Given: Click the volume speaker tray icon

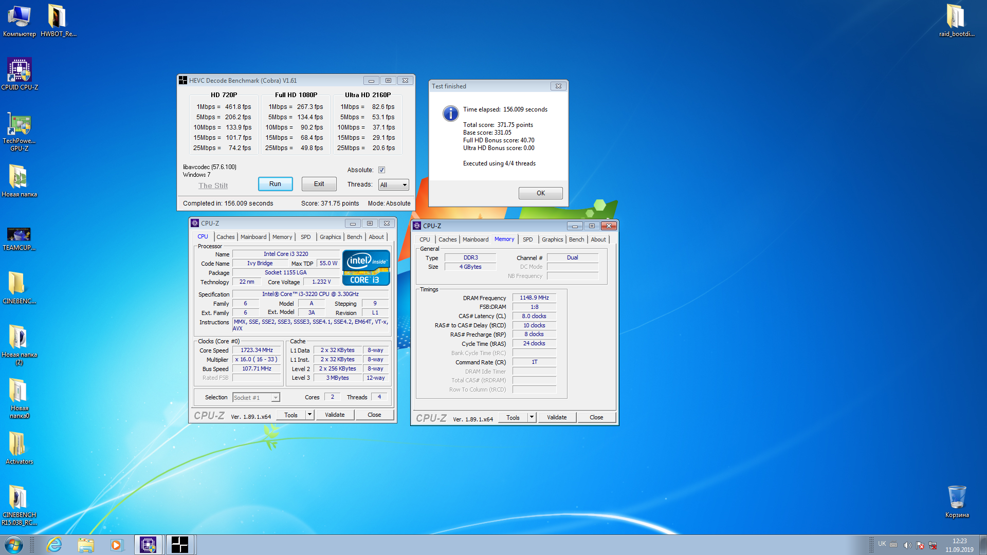Looking at the screenshot, I should coord(907,545).
